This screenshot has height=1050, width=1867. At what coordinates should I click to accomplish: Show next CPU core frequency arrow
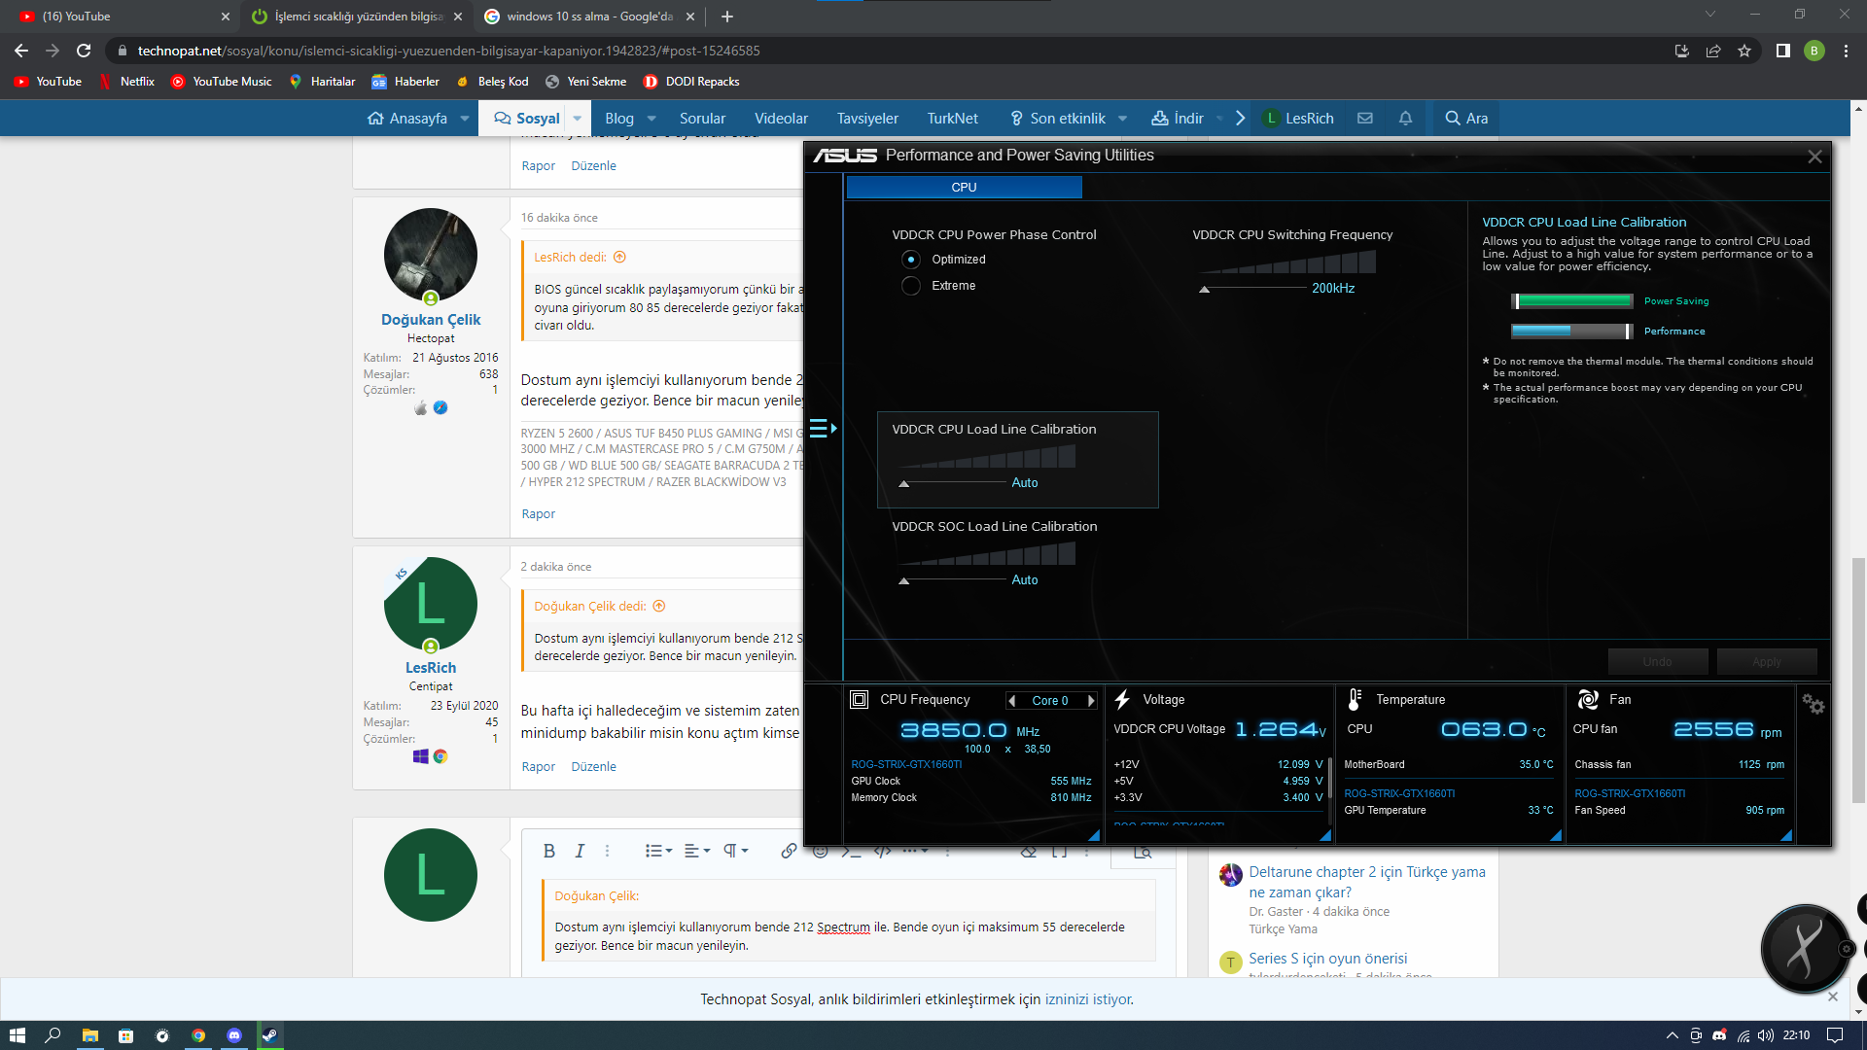coord(1091,701)
